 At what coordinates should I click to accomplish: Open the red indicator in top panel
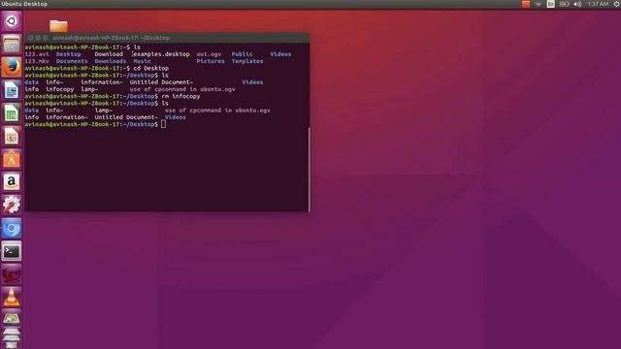tap(526, 4)
